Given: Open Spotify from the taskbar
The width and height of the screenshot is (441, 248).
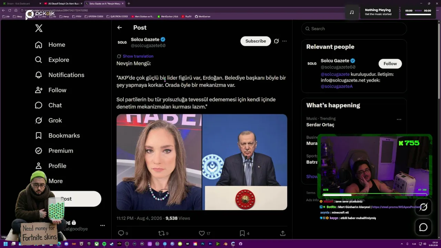Looking at the screenshot, I should (104, 244).
